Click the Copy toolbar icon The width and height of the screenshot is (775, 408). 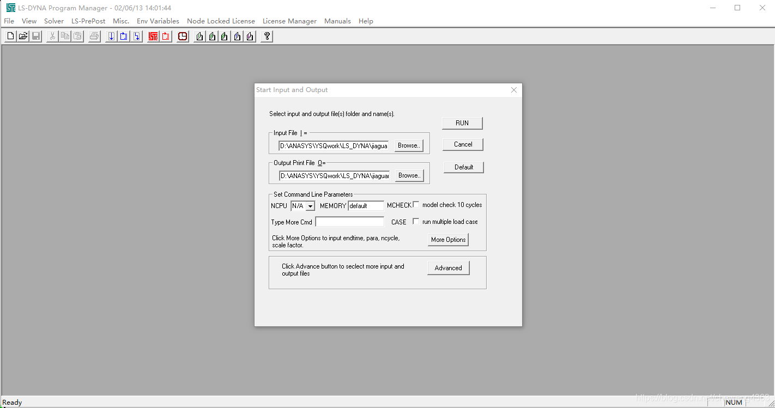tap(65, 36)
